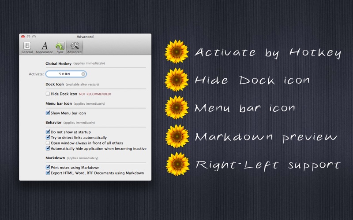Click the Activate by Hotkey handwritten text
353x220 pixels.
click(268, 53)
